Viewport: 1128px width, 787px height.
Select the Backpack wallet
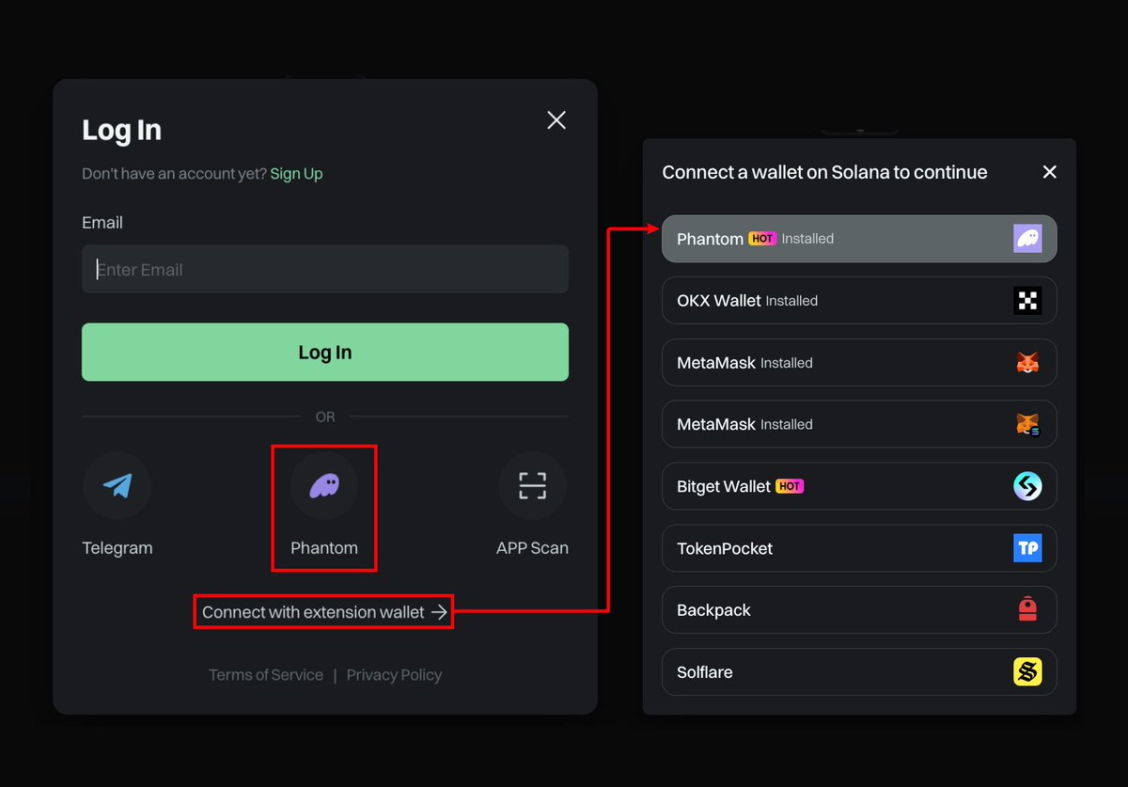click(858, 611)
